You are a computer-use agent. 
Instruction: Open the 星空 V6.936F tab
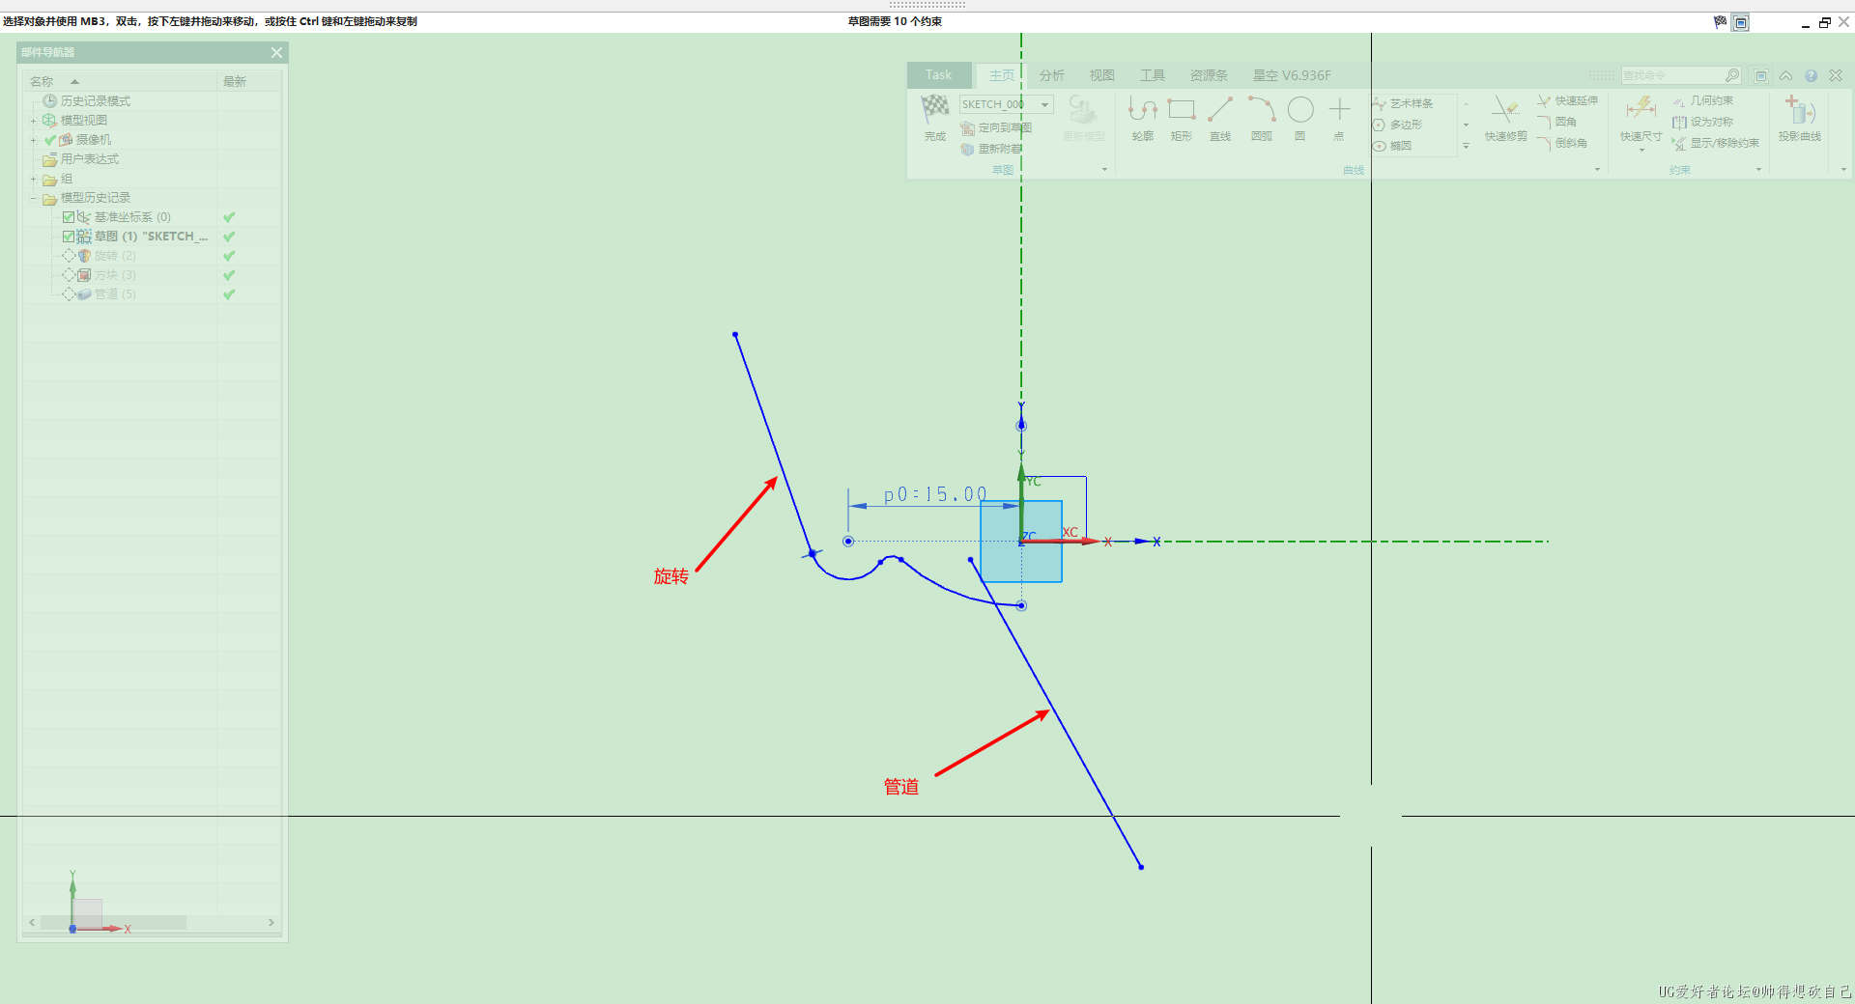point(1292,75)
